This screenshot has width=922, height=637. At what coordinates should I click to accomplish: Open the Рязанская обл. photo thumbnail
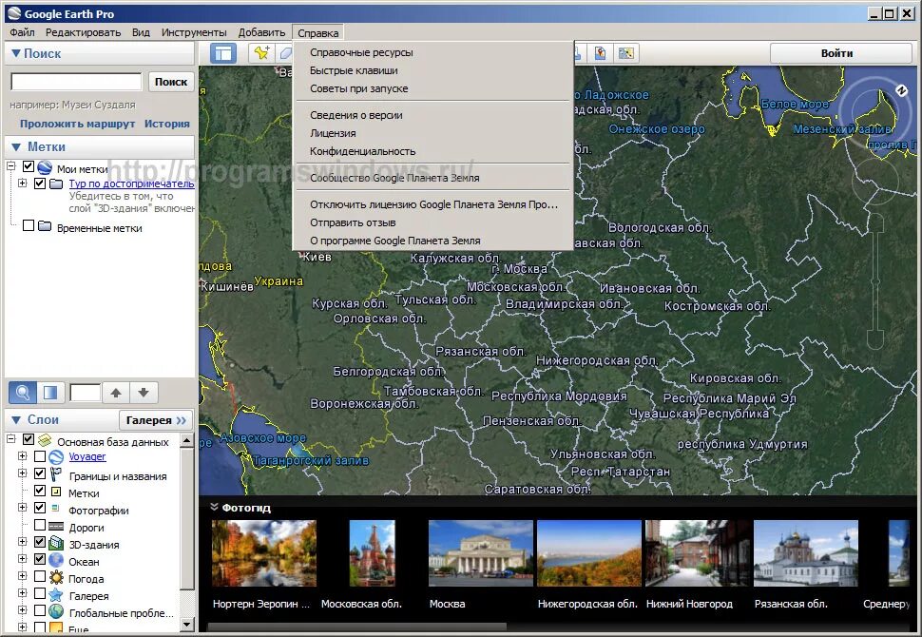pos(806,553)
